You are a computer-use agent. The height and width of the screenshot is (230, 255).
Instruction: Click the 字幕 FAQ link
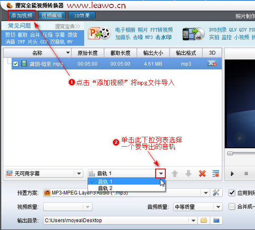tap(60, 35)
